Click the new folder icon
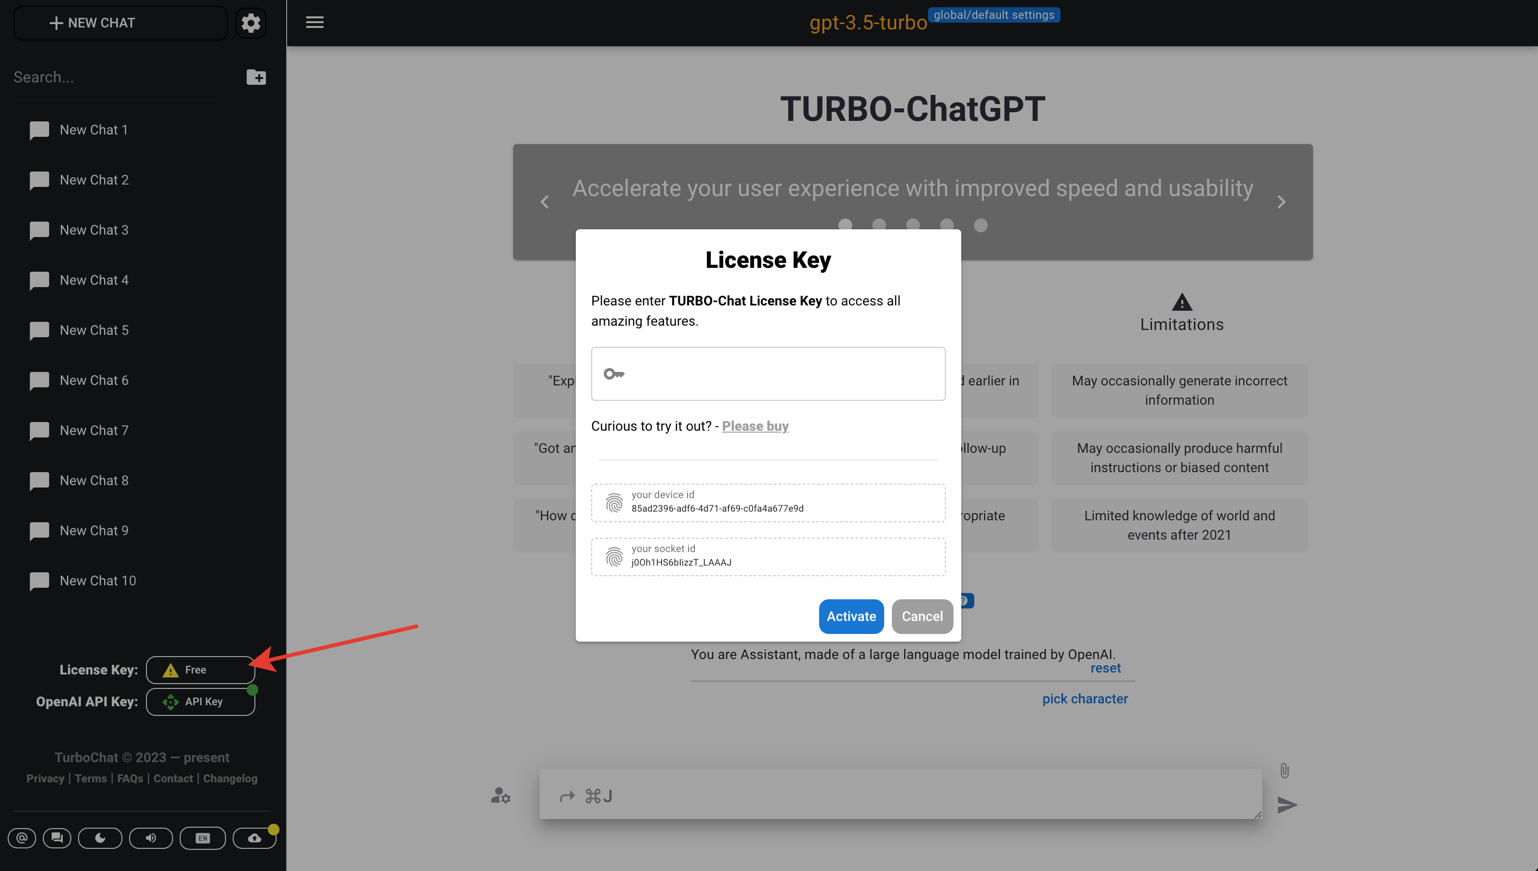 point(256,77)
